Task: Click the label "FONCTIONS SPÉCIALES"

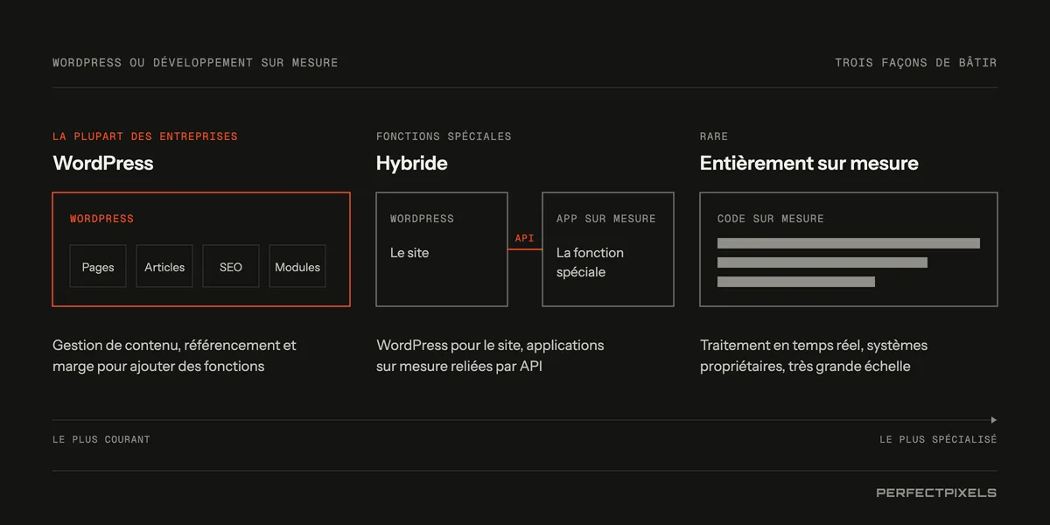Action: (x=444, y=136)
